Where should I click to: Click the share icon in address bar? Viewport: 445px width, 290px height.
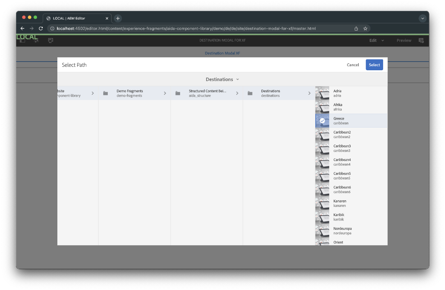356,29
